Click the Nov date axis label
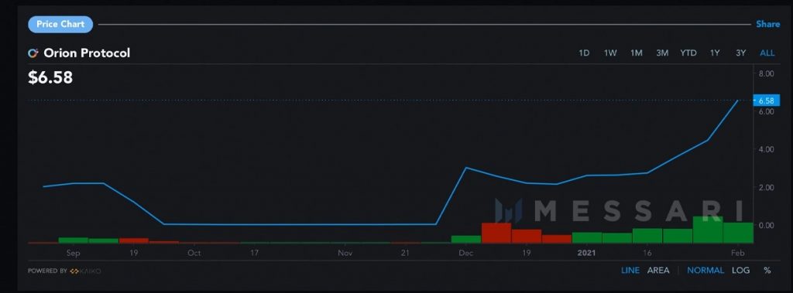 coord(345,253)
